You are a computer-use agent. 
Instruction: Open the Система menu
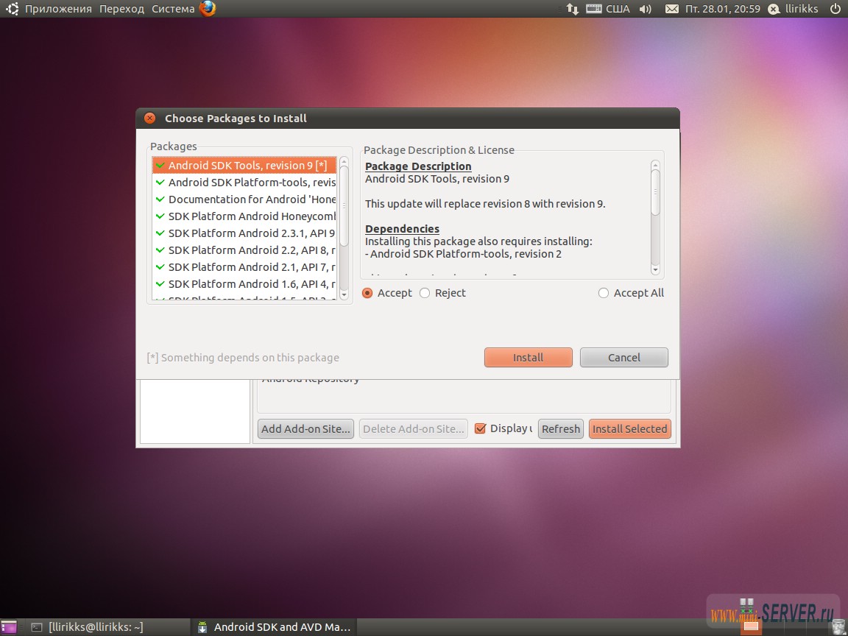click(x=172, y=9)
